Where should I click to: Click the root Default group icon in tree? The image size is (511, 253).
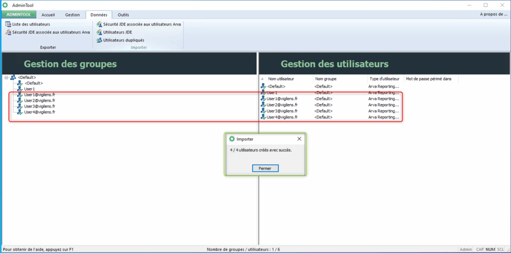(13, 77)
